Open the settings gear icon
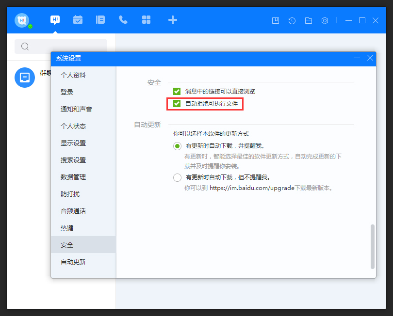 (325, 20)
